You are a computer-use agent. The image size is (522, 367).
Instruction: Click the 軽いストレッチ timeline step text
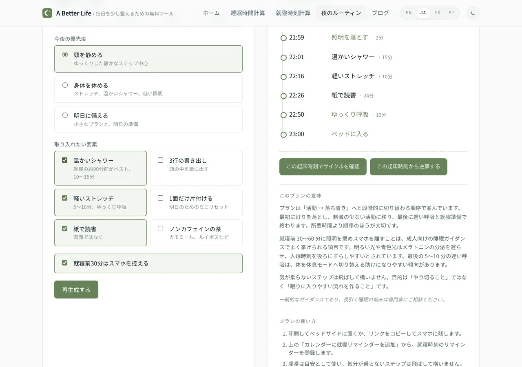[x=353, y=76]
